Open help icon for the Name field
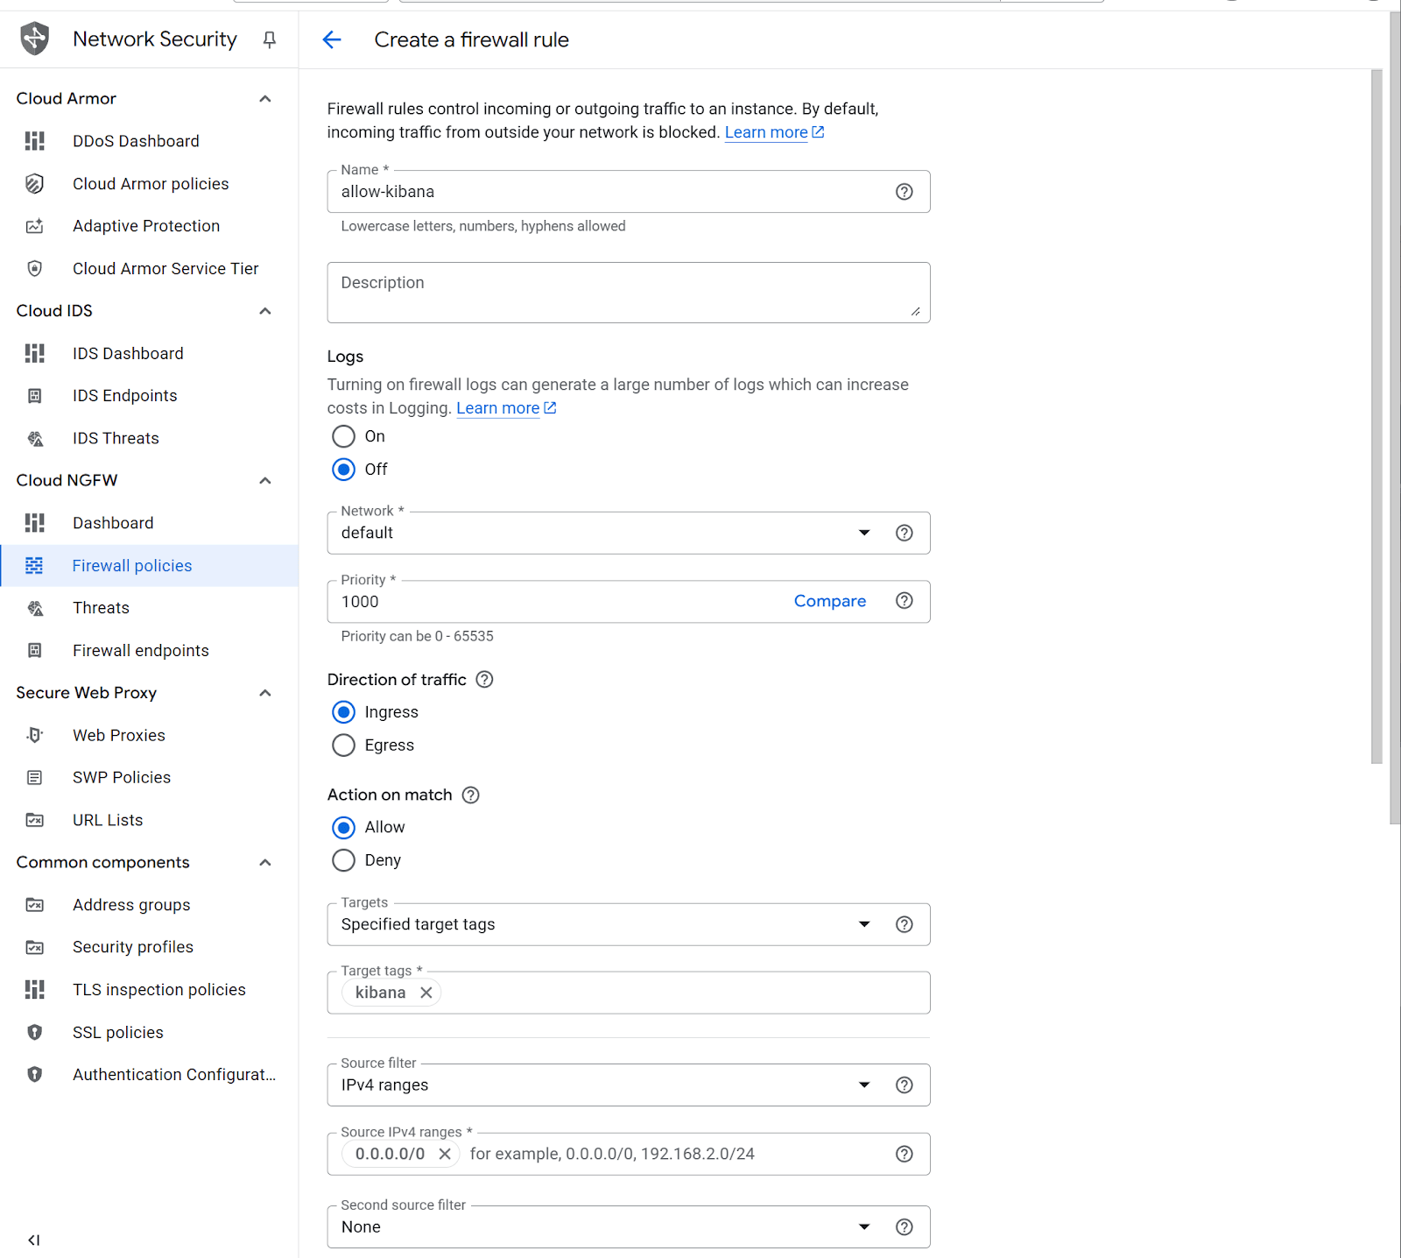The width and height of the screenshot is (1401, 1258). tap(904, 192)
